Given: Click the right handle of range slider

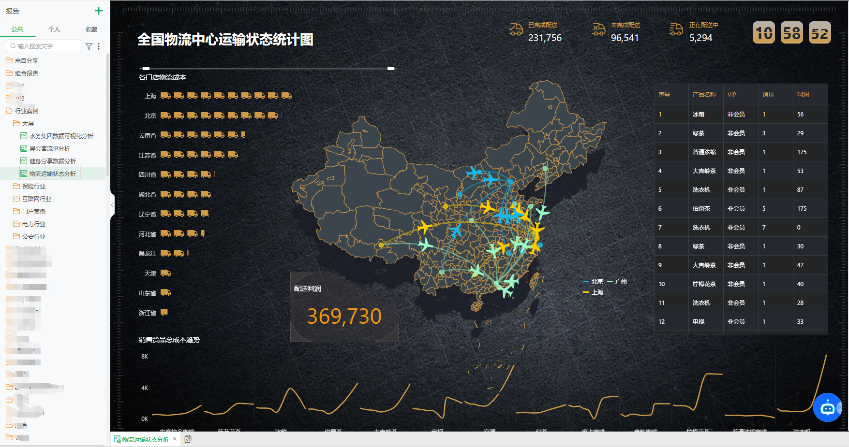Looking at the screenshot, I should 391,69.
